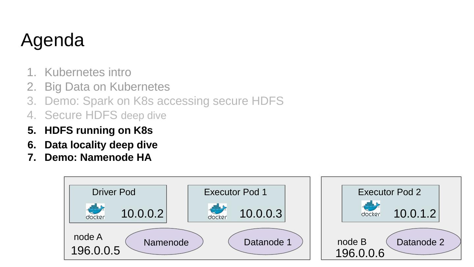474x267 pixels.
Task: Click the Agenda slide title
Action: coord(52,40)
